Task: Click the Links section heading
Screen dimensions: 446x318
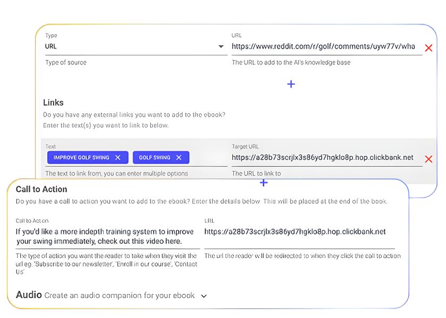Action: (x=53, y=102)
